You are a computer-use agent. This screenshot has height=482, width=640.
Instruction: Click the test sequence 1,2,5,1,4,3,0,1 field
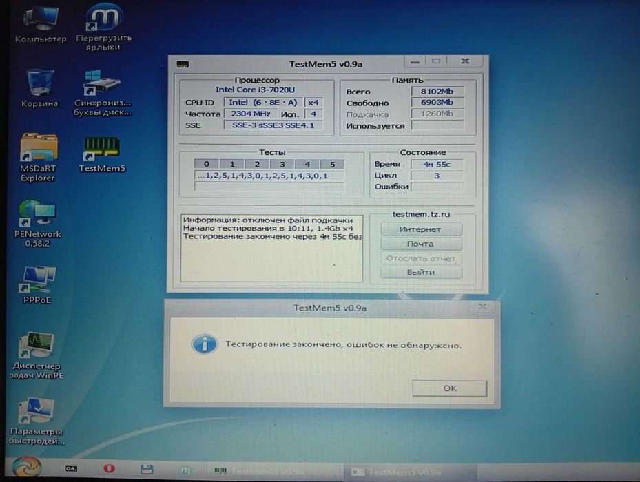(x=269, y=176)
